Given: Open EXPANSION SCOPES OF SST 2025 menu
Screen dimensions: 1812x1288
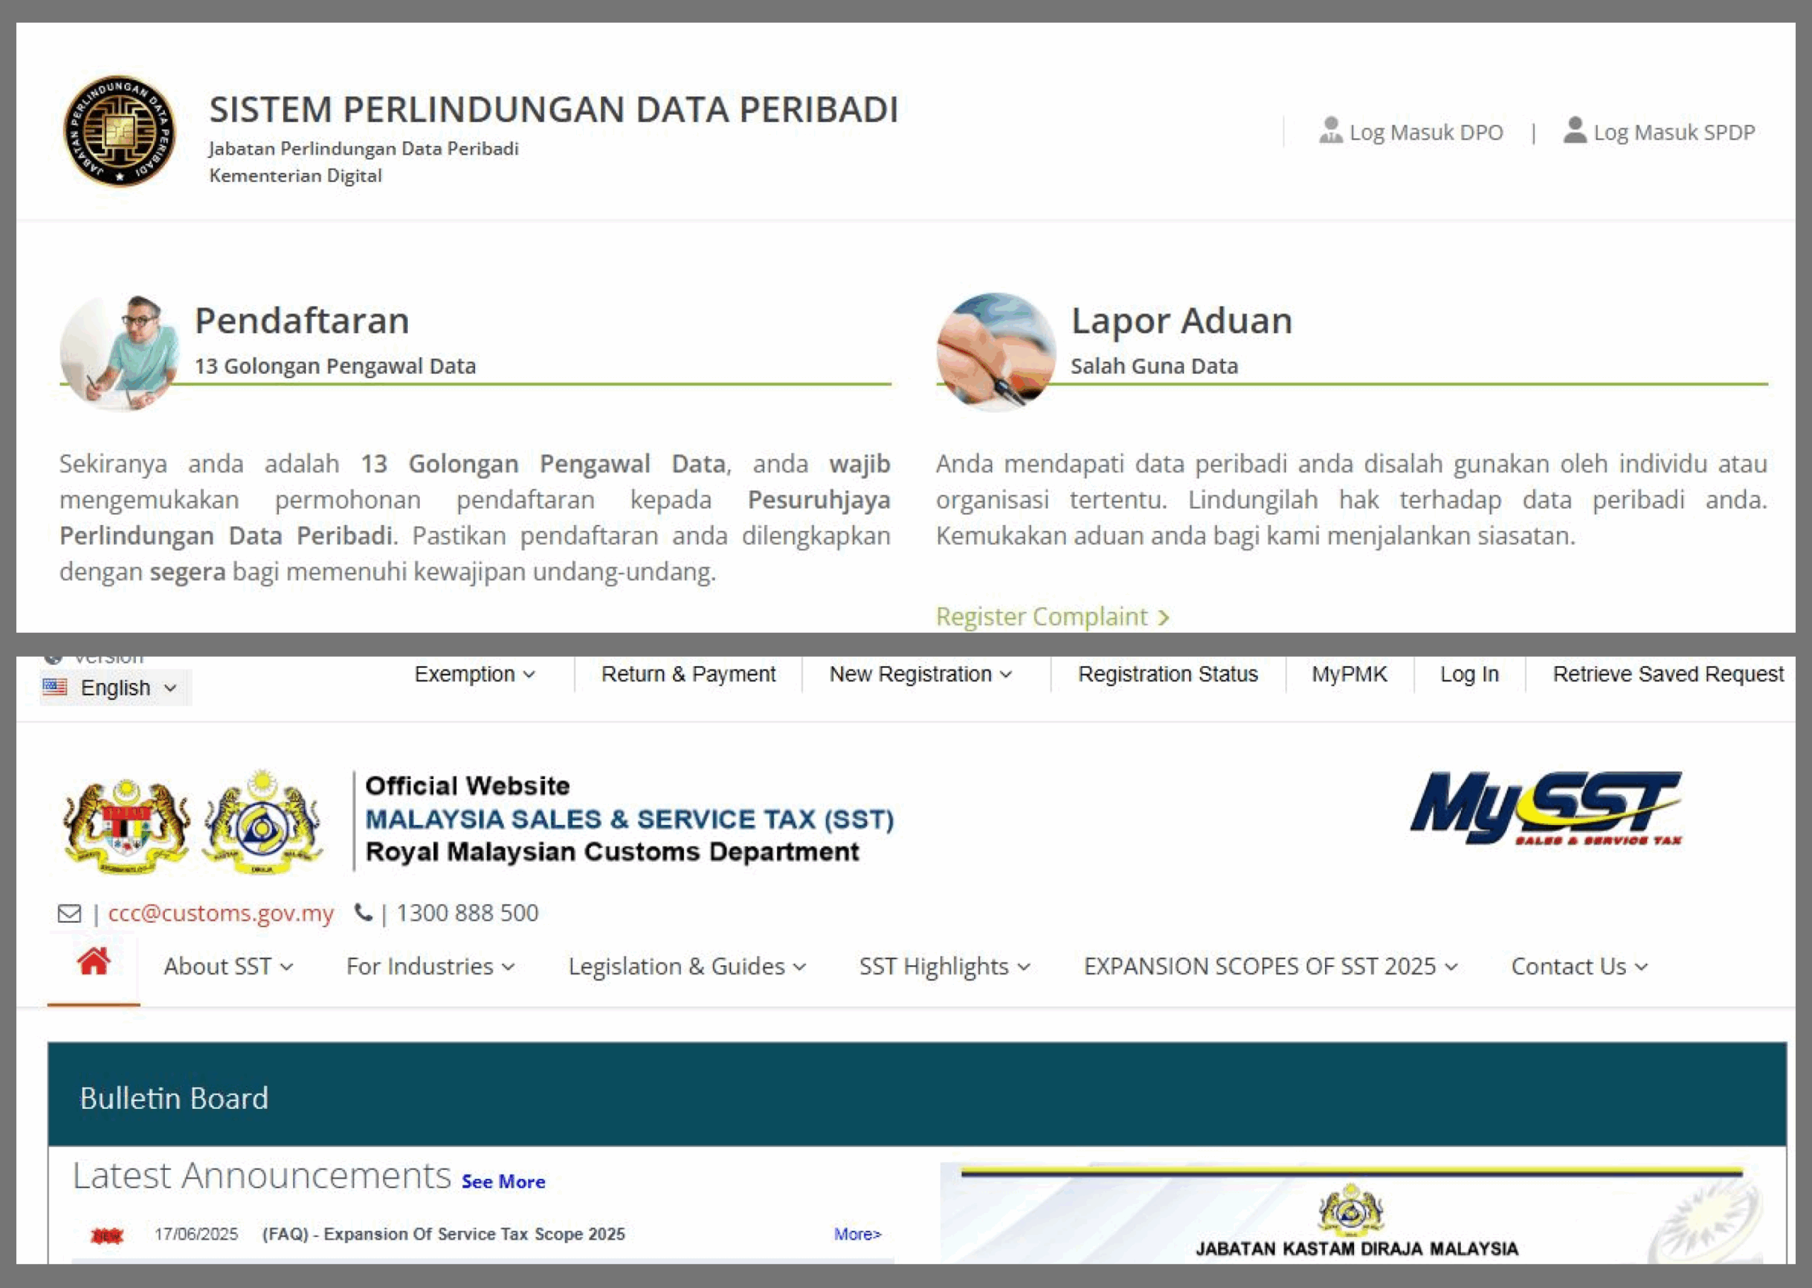Looking at the screenshot, I should pyautogui.click(x=1270, y=967).
